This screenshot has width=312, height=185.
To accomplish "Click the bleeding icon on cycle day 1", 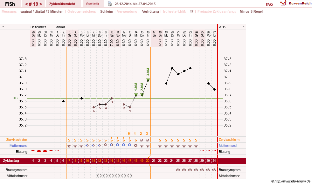I will tap(33, 150).
